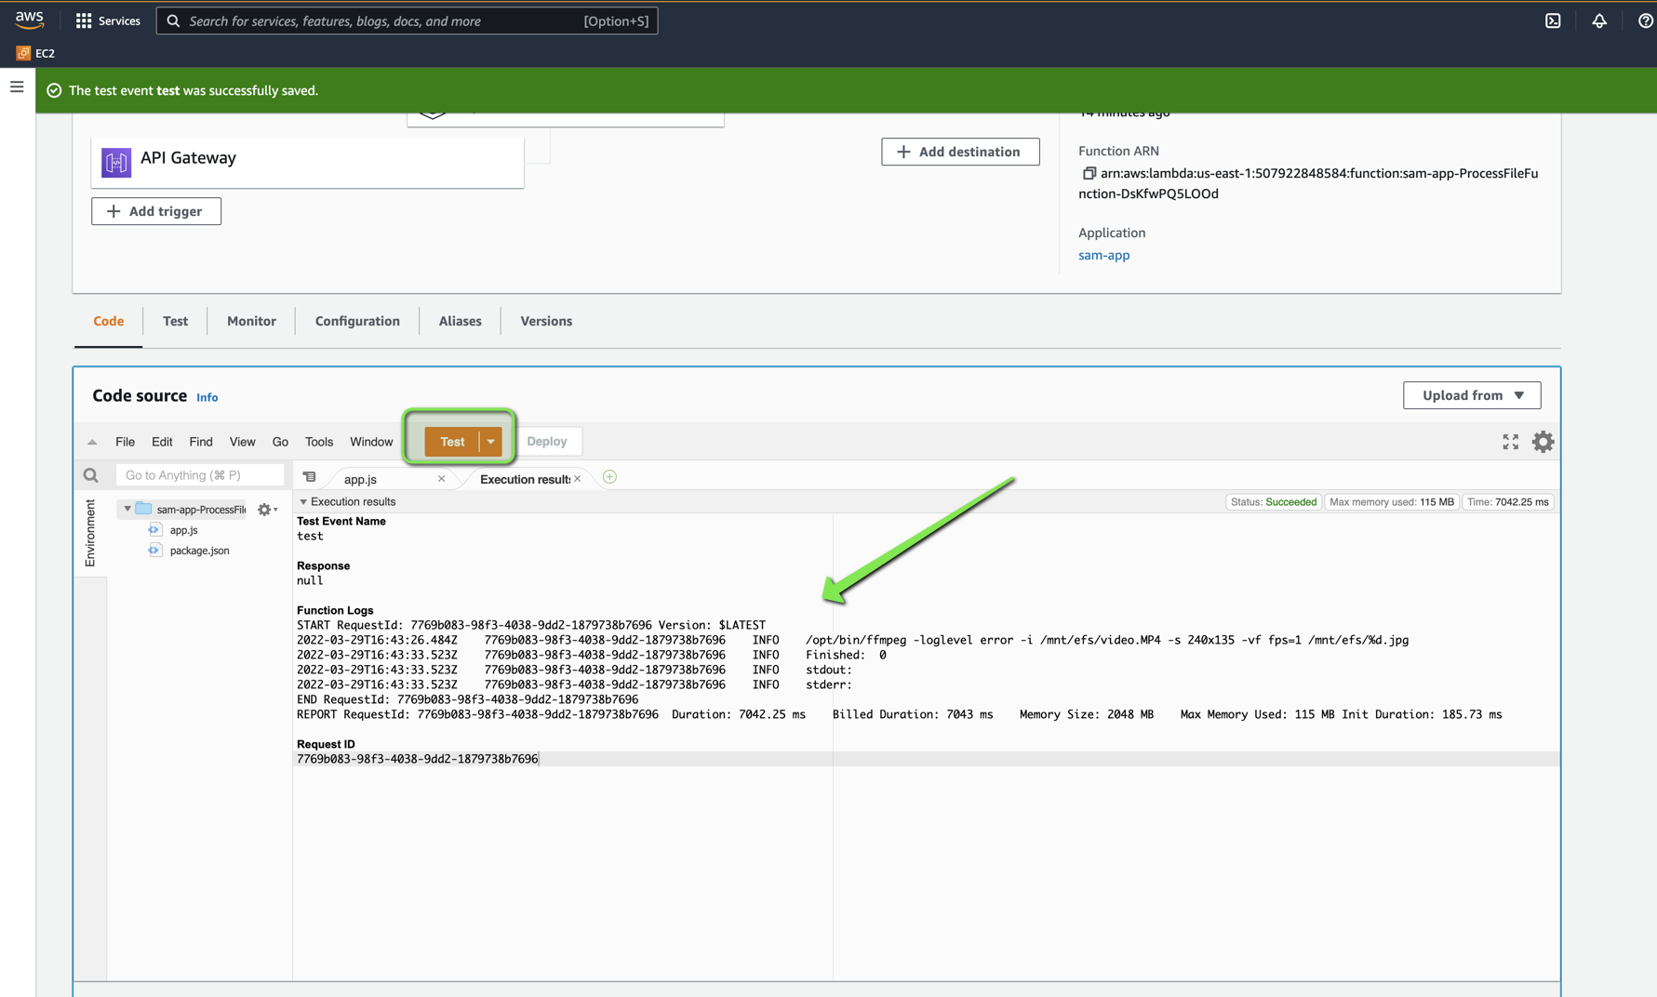Click the REPORT RequestId log line
The image size is (1657, 997).
(x=899, y=714)
